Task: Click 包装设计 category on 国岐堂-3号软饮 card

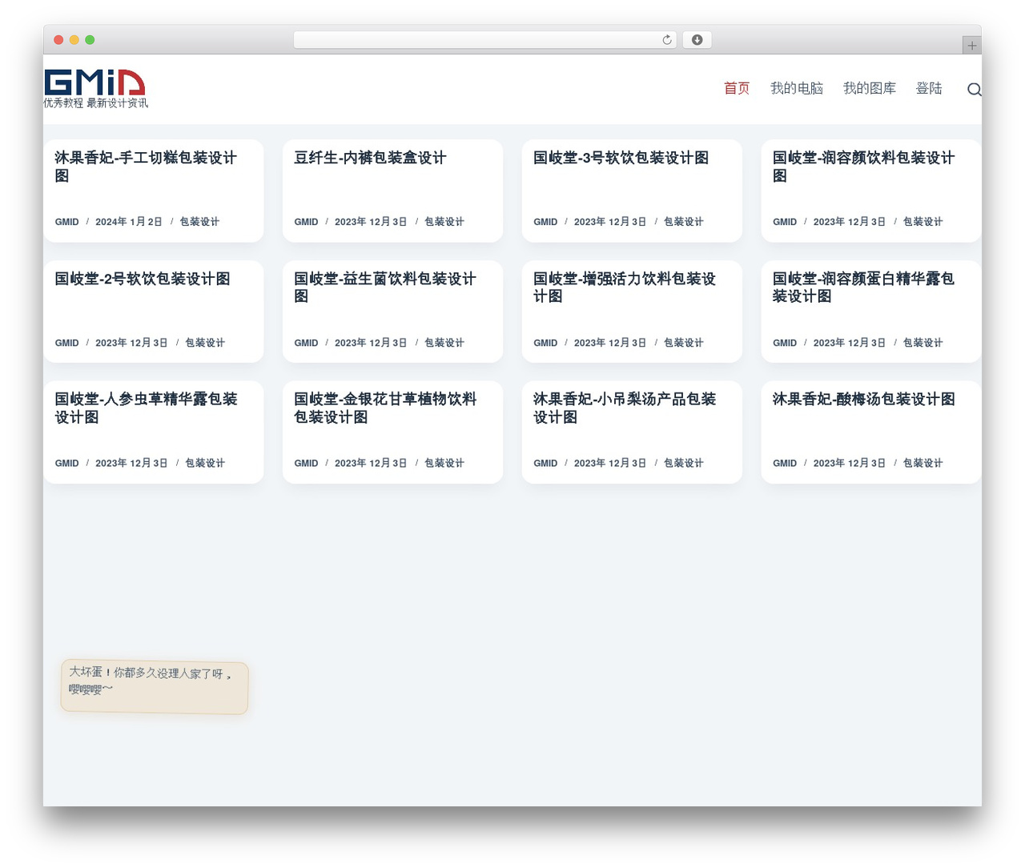Action: pos(684,222)
